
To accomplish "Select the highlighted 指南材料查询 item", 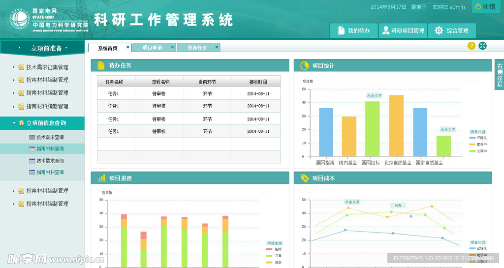I will (x=50, y=149).
